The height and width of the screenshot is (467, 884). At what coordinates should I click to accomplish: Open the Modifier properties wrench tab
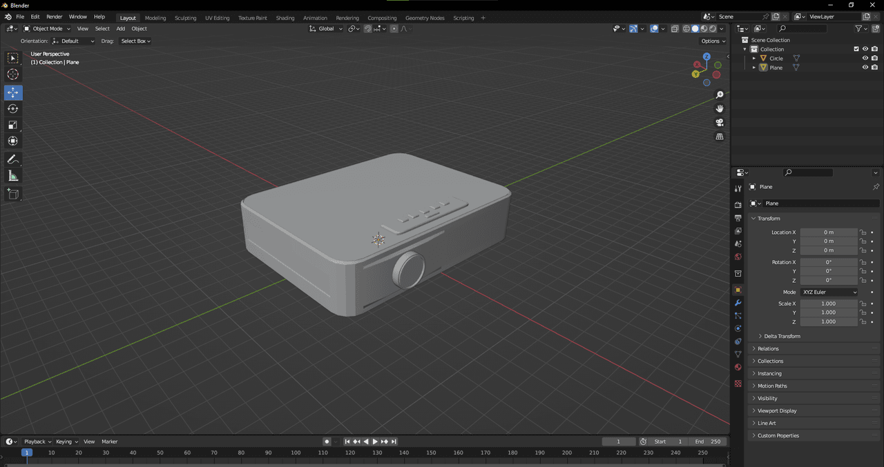coord(738,303)
